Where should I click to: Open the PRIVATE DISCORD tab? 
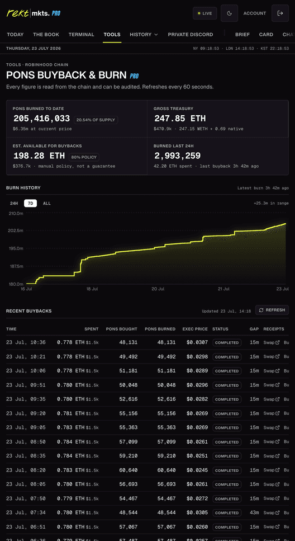190,35
